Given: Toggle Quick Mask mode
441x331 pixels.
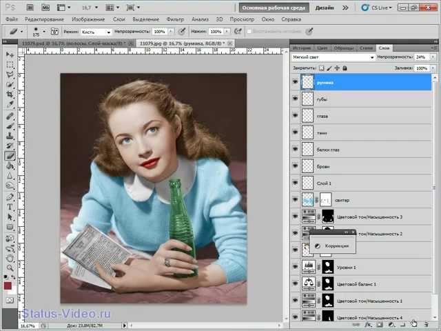Looking at the screenshot, I should (10, 301).
